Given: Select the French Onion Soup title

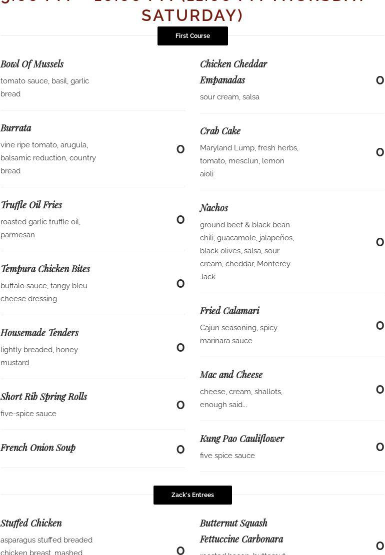Looking at the screenshot, I should coord(38,448).
